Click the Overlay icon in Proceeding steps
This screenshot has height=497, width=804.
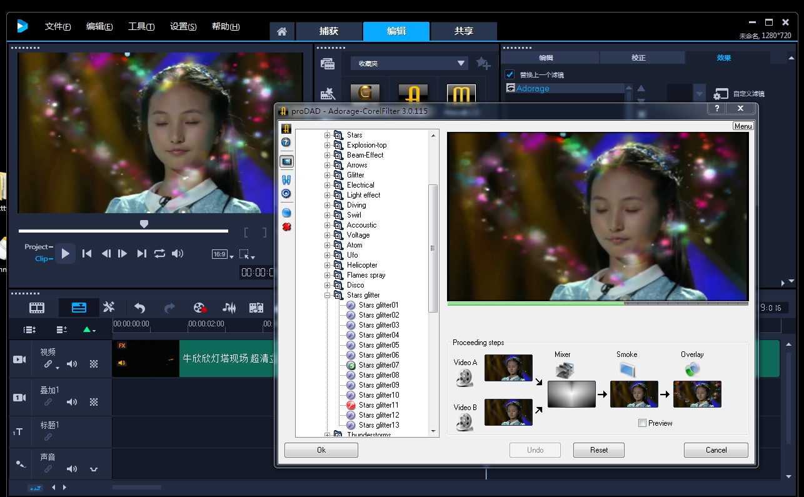[x=692, y=369]
